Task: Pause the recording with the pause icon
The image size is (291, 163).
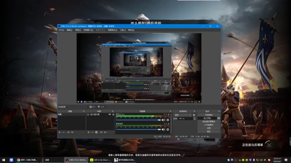Action: (219, 118)
